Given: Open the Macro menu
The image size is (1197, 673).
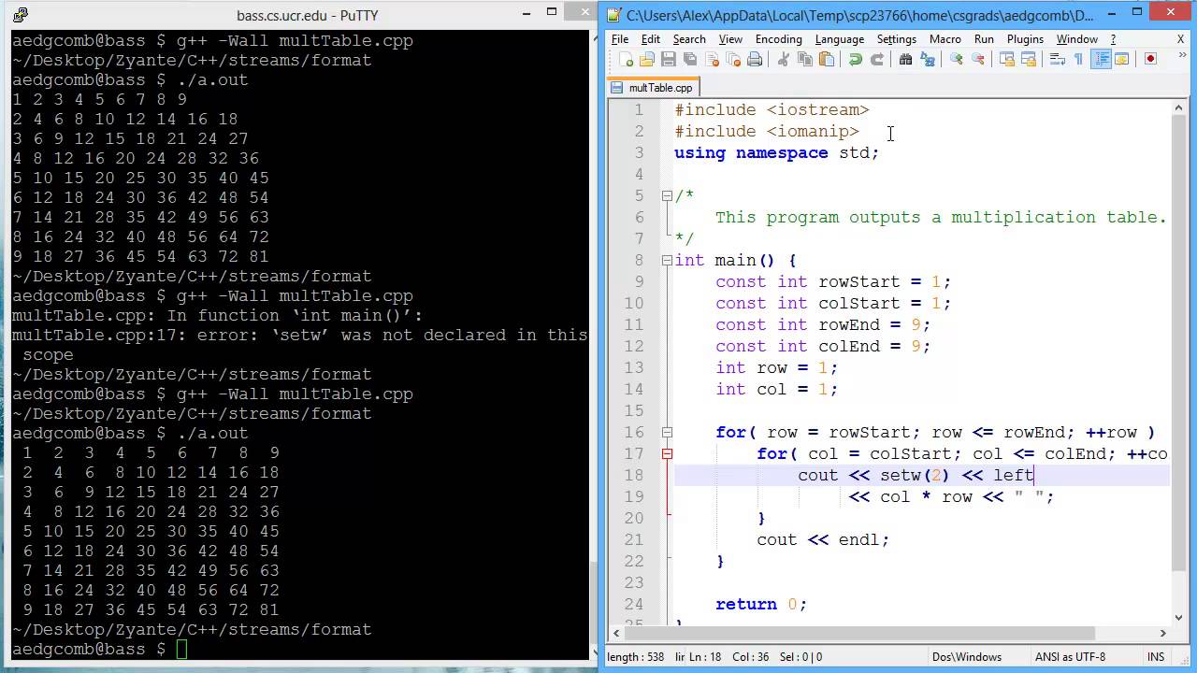Looking at the screenshot, I should [x=945, y=39].
